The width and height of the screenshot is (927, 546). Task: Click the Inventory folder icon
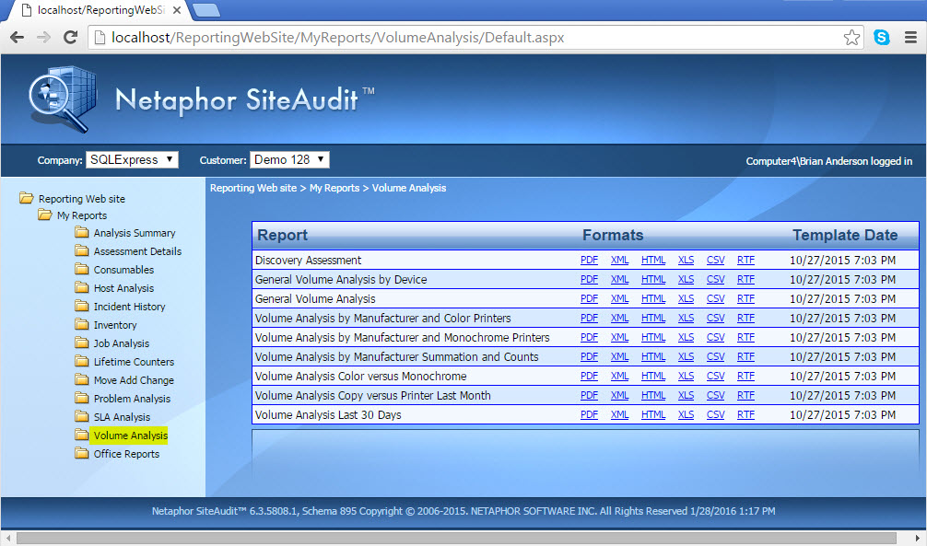(82, 324)
